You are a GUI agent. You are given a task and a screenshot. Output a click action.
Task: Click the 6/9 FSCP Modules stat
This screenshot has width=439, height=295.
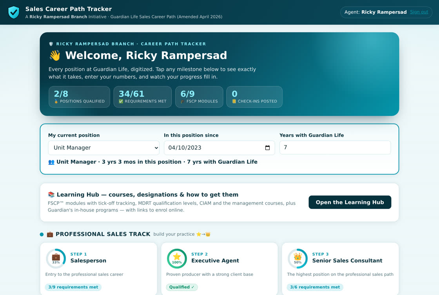tap(199, 97)
